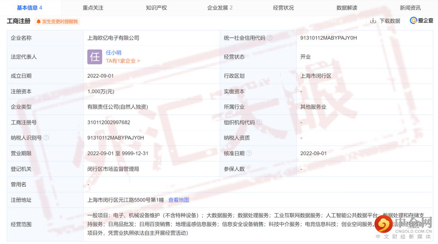438x244 pixels.
Task: Click the 实缴资本 label
Action: (234, 91)
